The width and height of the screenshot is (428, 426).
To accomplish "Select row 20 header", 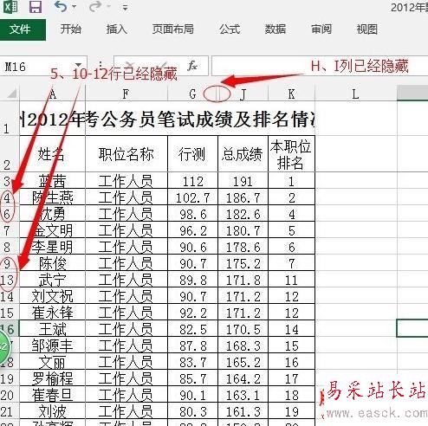I will 10,395.
